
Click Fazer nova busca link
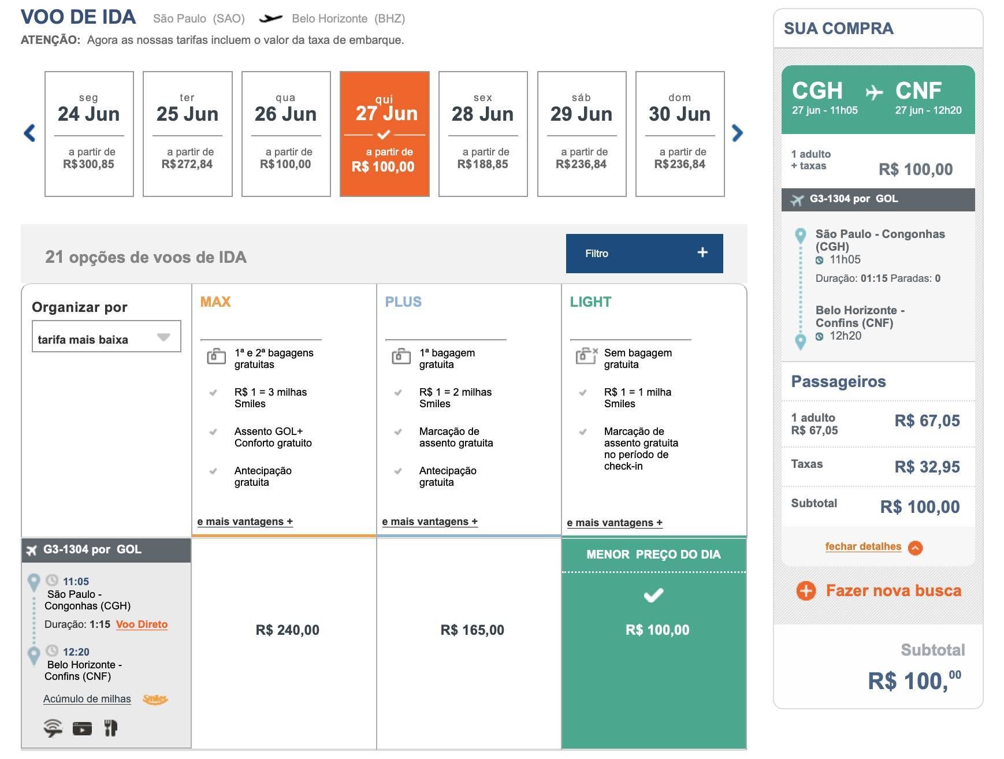893,591
